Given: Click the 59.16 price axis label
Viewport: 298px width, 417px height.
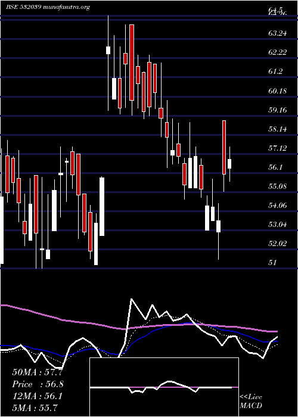Looking at the screenshot, I should click(x=278, y=110).
